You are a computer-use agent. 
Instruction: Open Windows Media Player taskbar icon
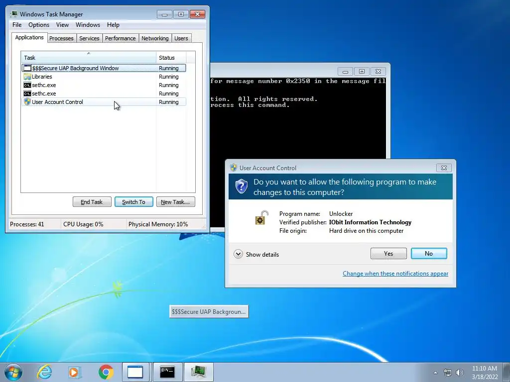click(x=74, y=372)
